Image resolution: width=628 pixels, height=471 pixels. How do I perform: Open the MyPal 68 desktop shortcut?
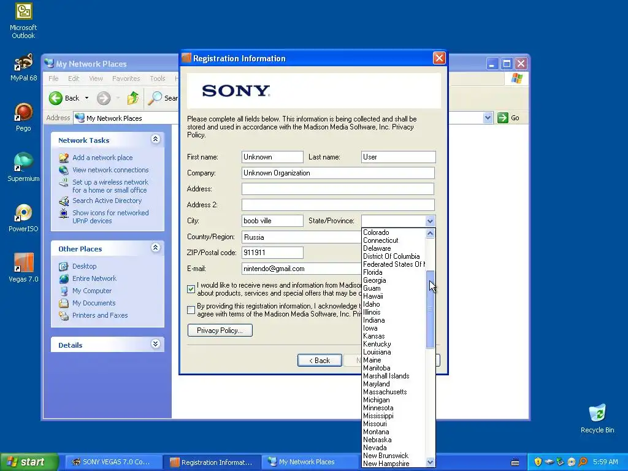(23, 67)
